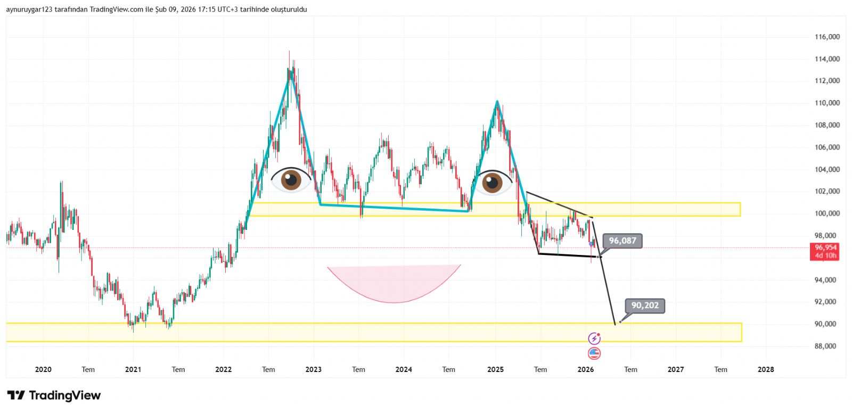Click the 88,000 label on price axis

[827, 346]
